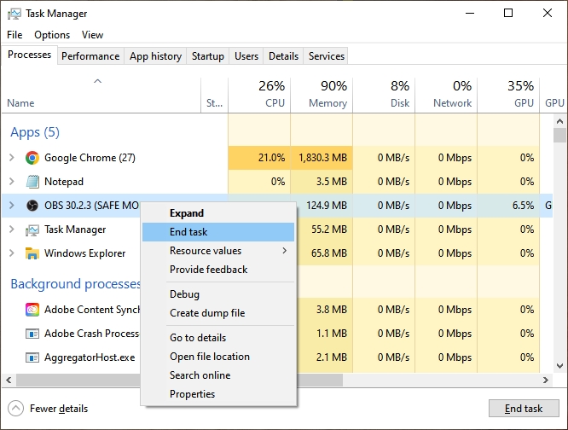Open the Resource values submenu arrow

click(x=285, y=251)
